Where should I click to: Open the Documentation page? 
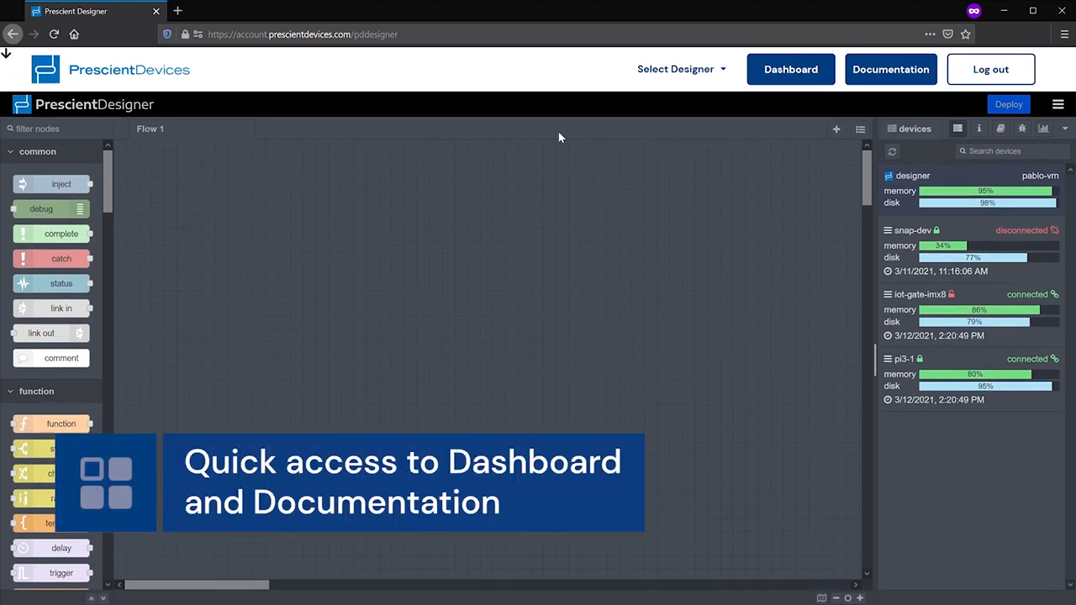891,69
